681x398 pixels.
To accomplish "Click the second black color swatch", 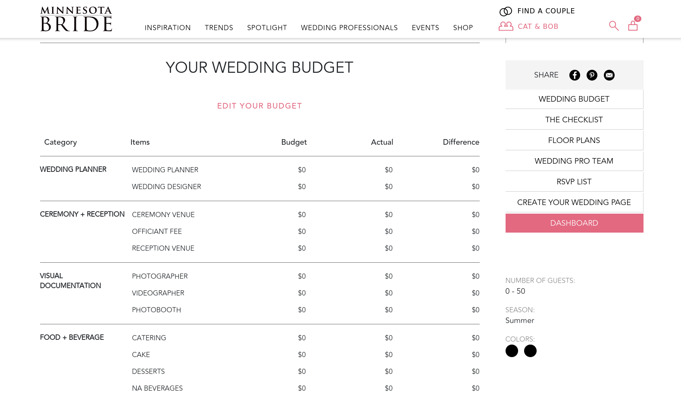I will (530, 351).
